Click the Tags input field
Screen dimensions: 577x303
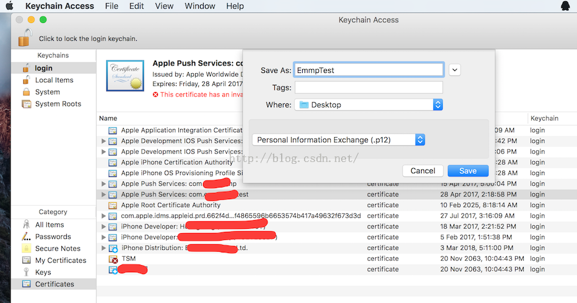(x=368, y=87)
